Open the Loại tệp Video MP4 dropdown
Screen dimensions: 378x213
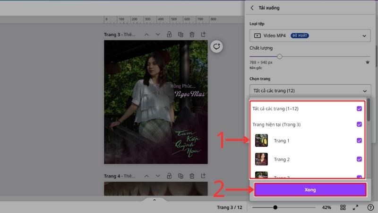click(x=310, y=35)
